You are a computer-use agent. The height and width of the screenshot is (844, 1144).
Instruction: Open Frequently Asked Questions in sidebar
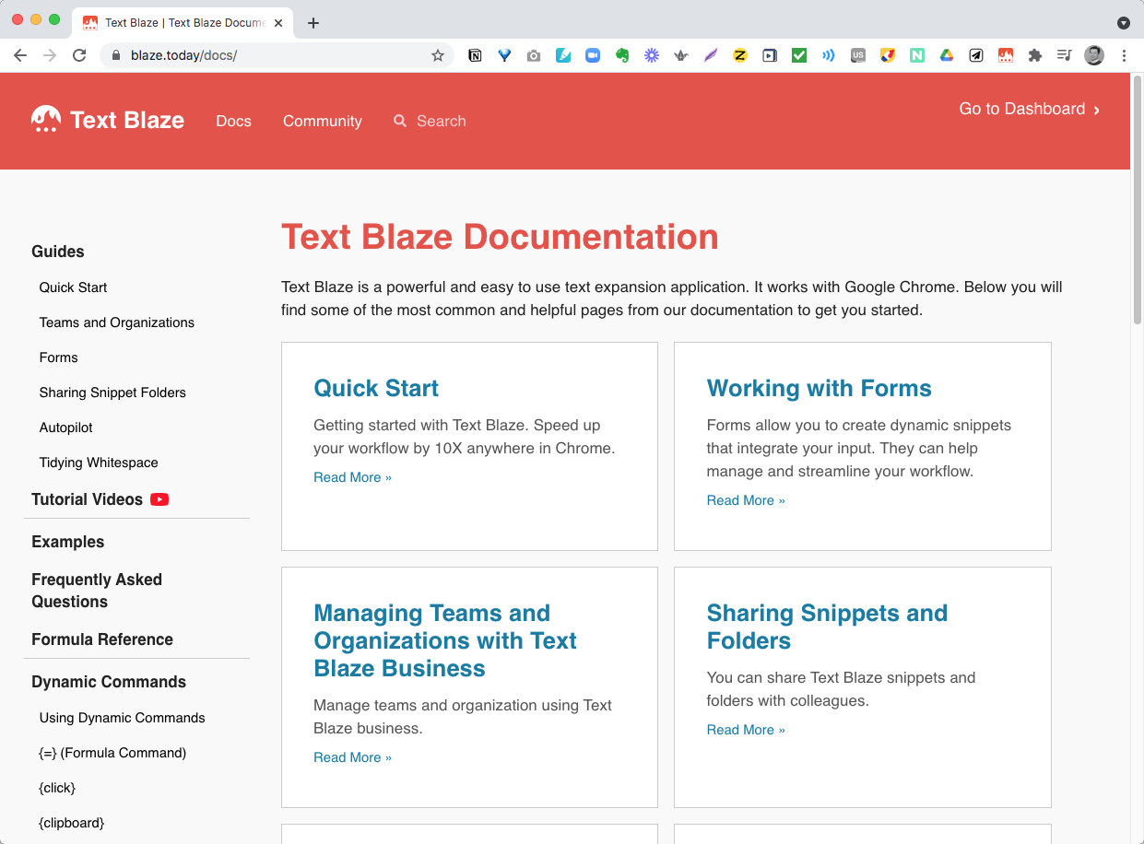pos(97,591)
